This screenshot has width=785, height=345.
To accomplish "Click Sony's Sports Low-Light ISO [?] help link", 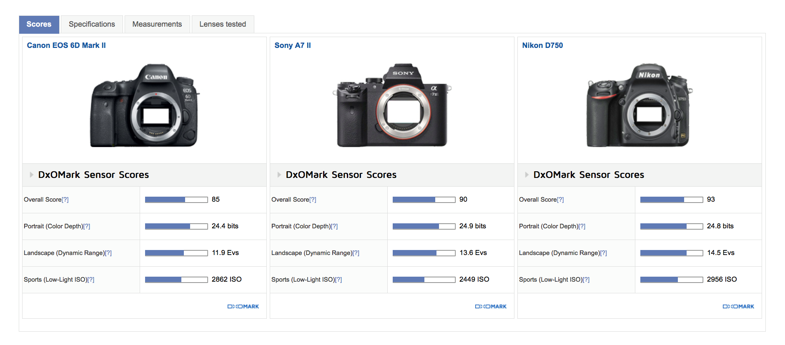I will click(339, 280).
